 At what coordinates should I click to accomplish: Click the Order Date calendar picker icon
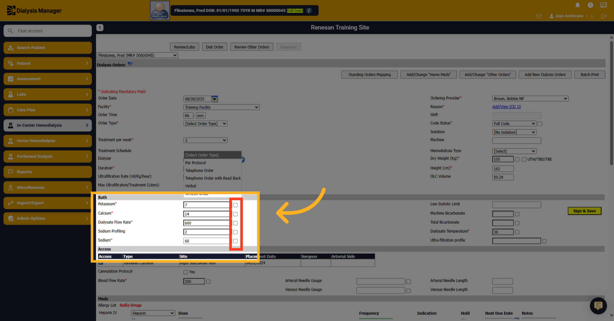click(215, 99)
